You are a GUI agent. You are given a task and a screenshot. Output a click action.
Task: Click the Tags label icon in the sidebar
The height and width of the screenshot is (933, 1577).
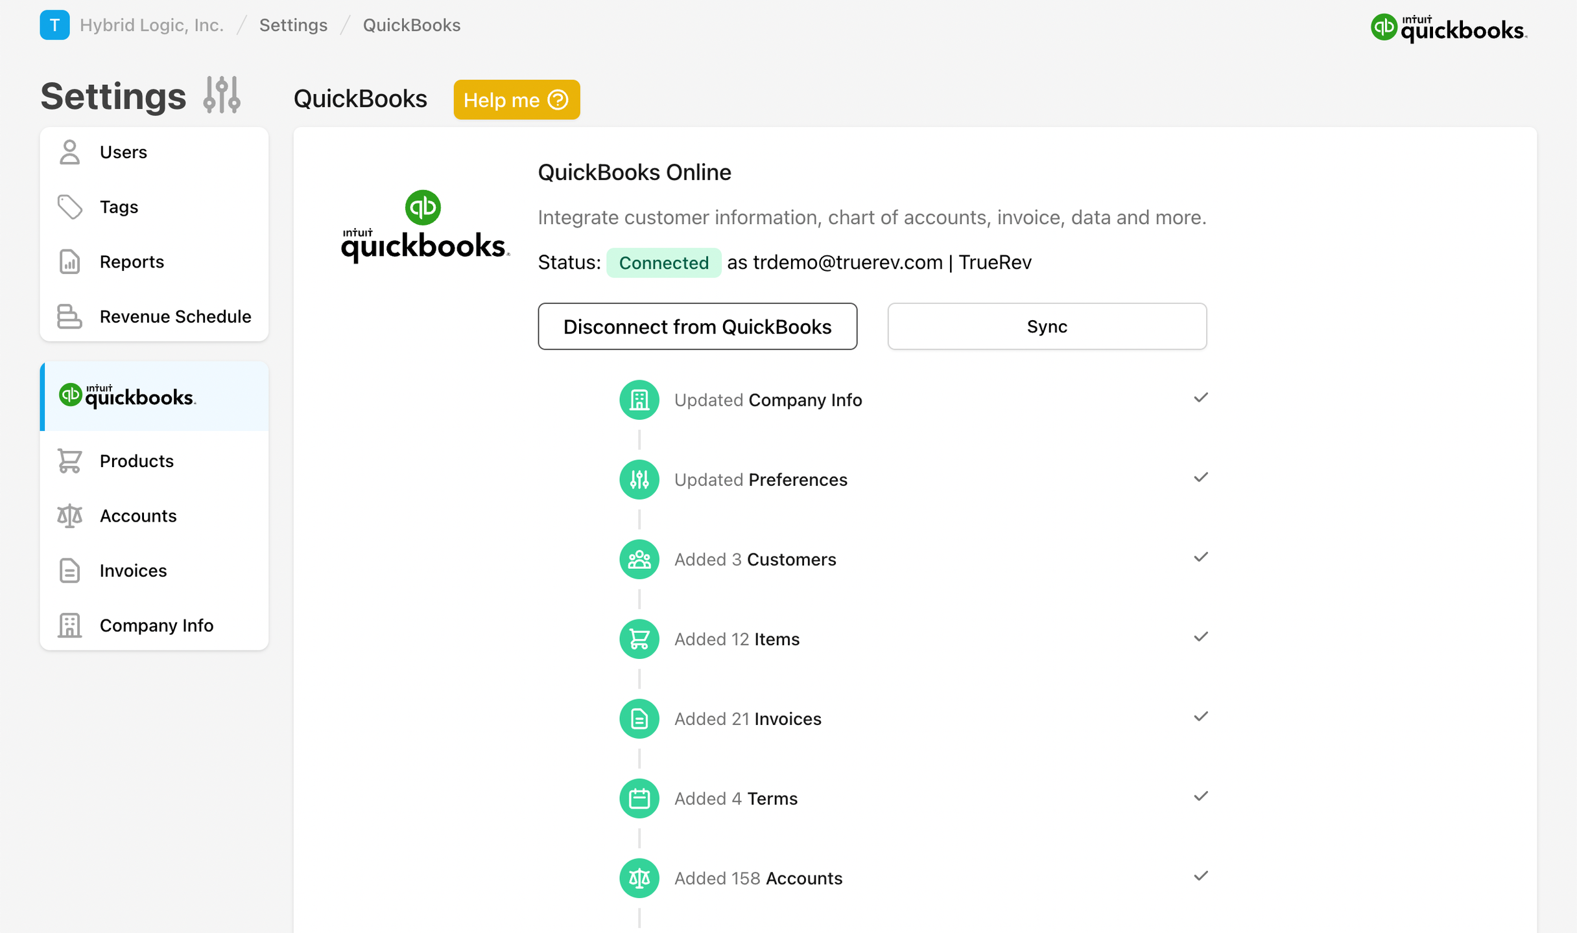coord(69,207)
